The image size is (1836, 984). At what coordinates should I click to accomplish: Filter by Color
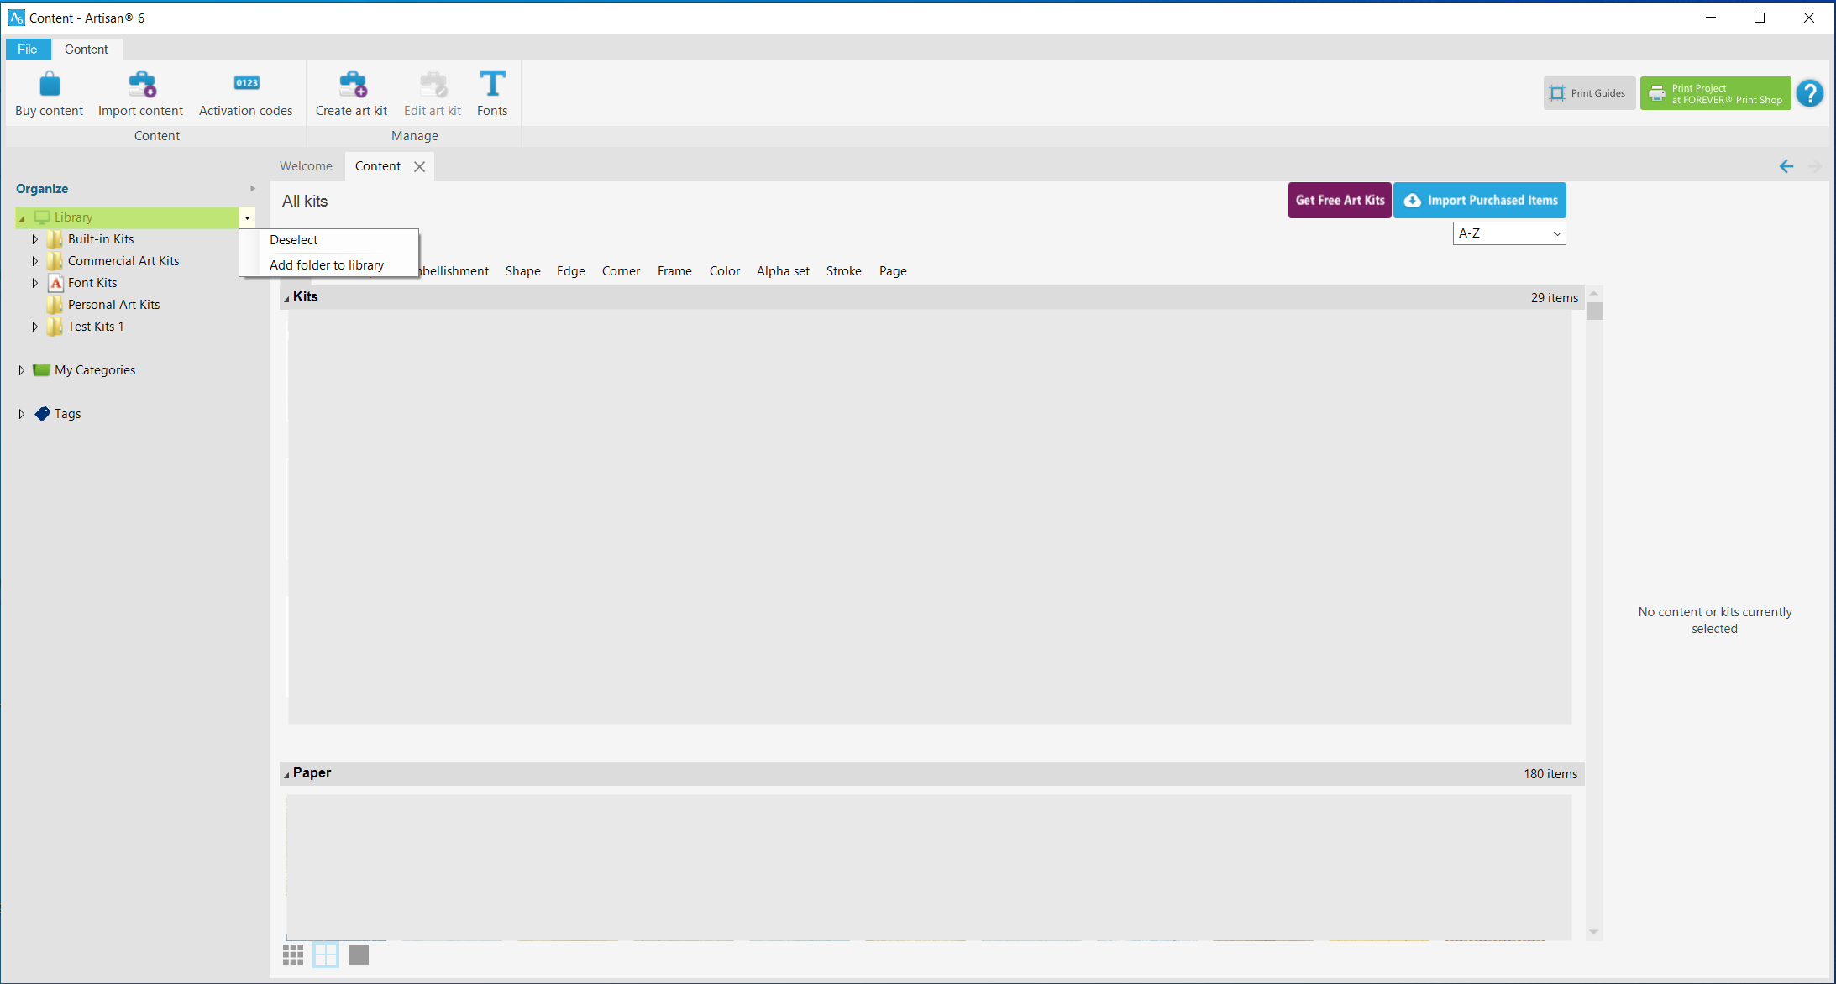coord(724,271)
